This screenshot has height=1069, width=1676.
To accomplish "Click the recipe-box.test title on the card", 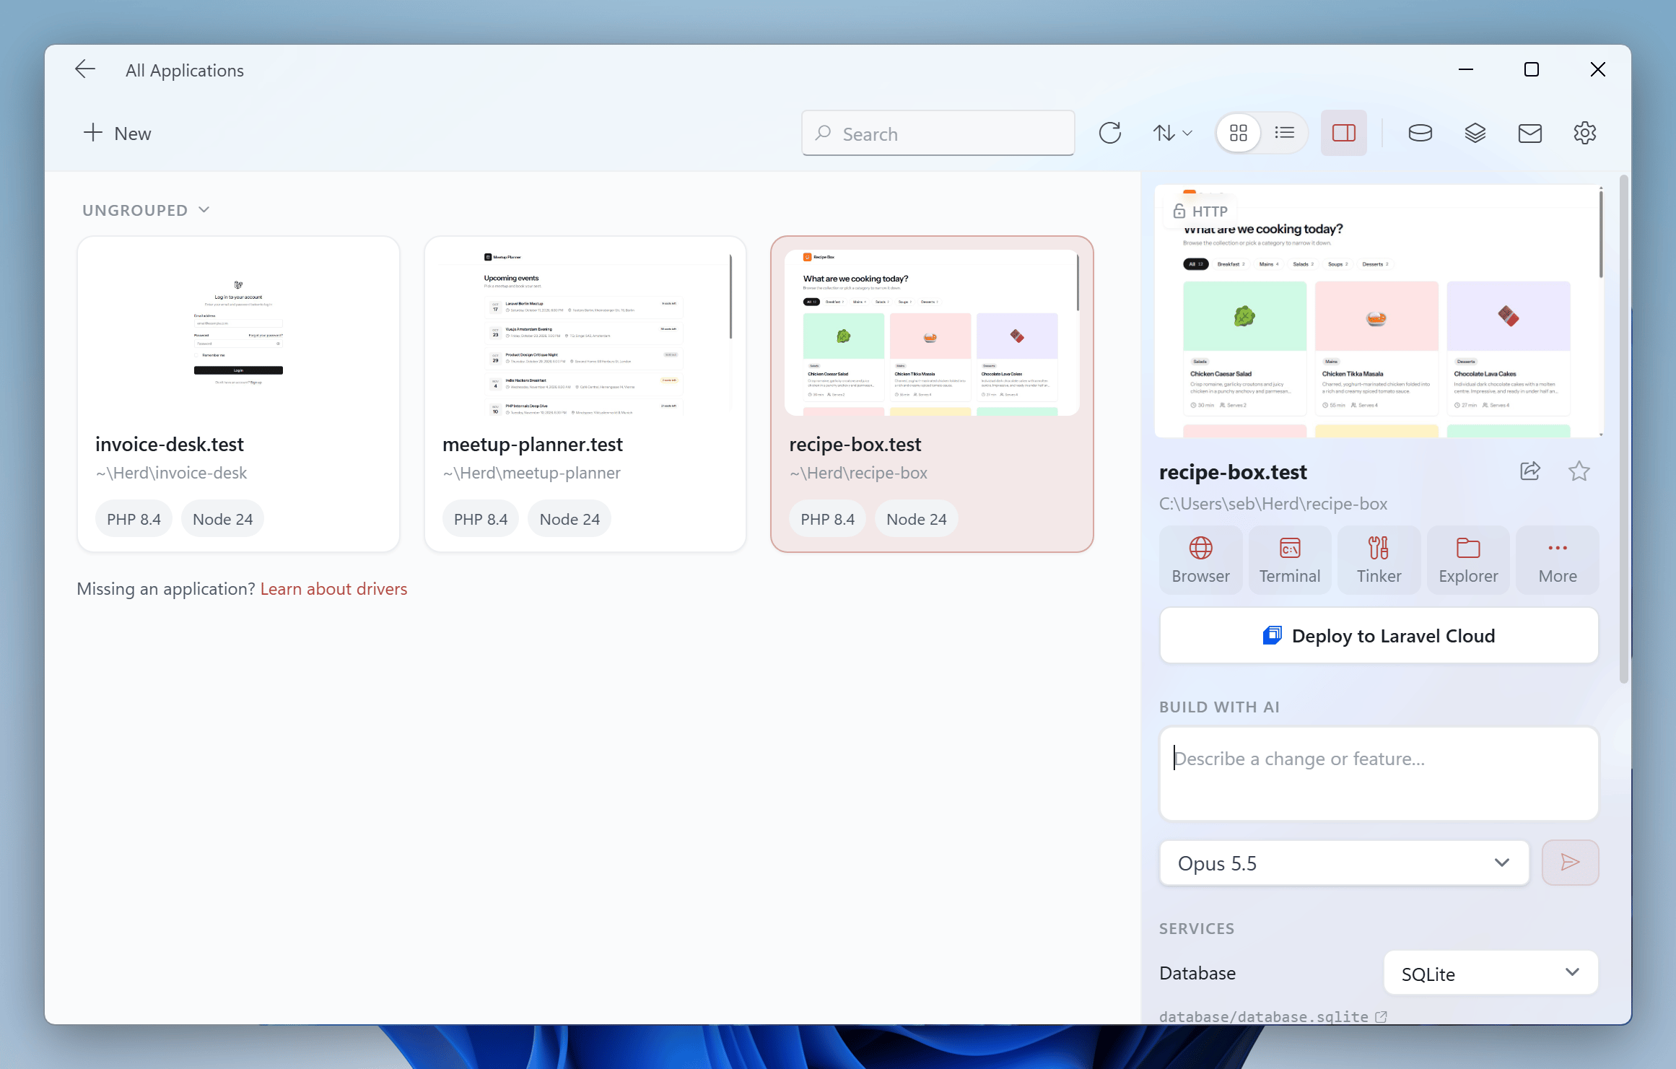I will (x=855, y=444).
